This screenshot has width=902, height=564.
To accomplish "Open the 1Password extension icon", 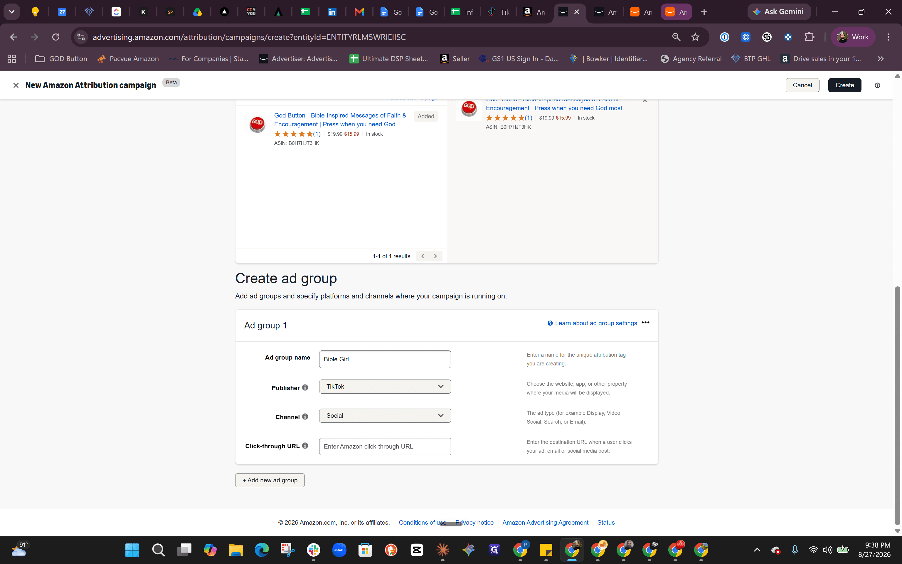I will pos(724,37).
